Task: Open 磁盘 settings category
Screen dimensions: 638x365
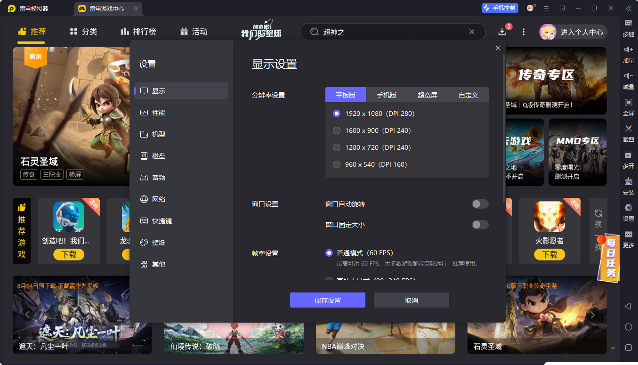Action: 181,156
